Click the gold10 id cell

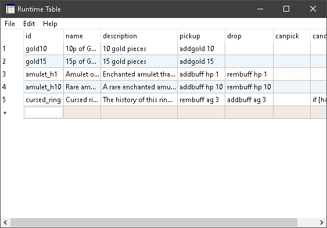[x=44, y=49]
